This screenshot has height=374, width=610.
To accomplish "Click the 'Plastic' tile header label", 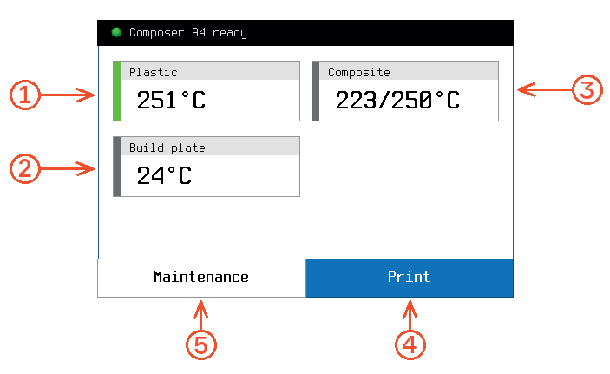I will [154, 72].
